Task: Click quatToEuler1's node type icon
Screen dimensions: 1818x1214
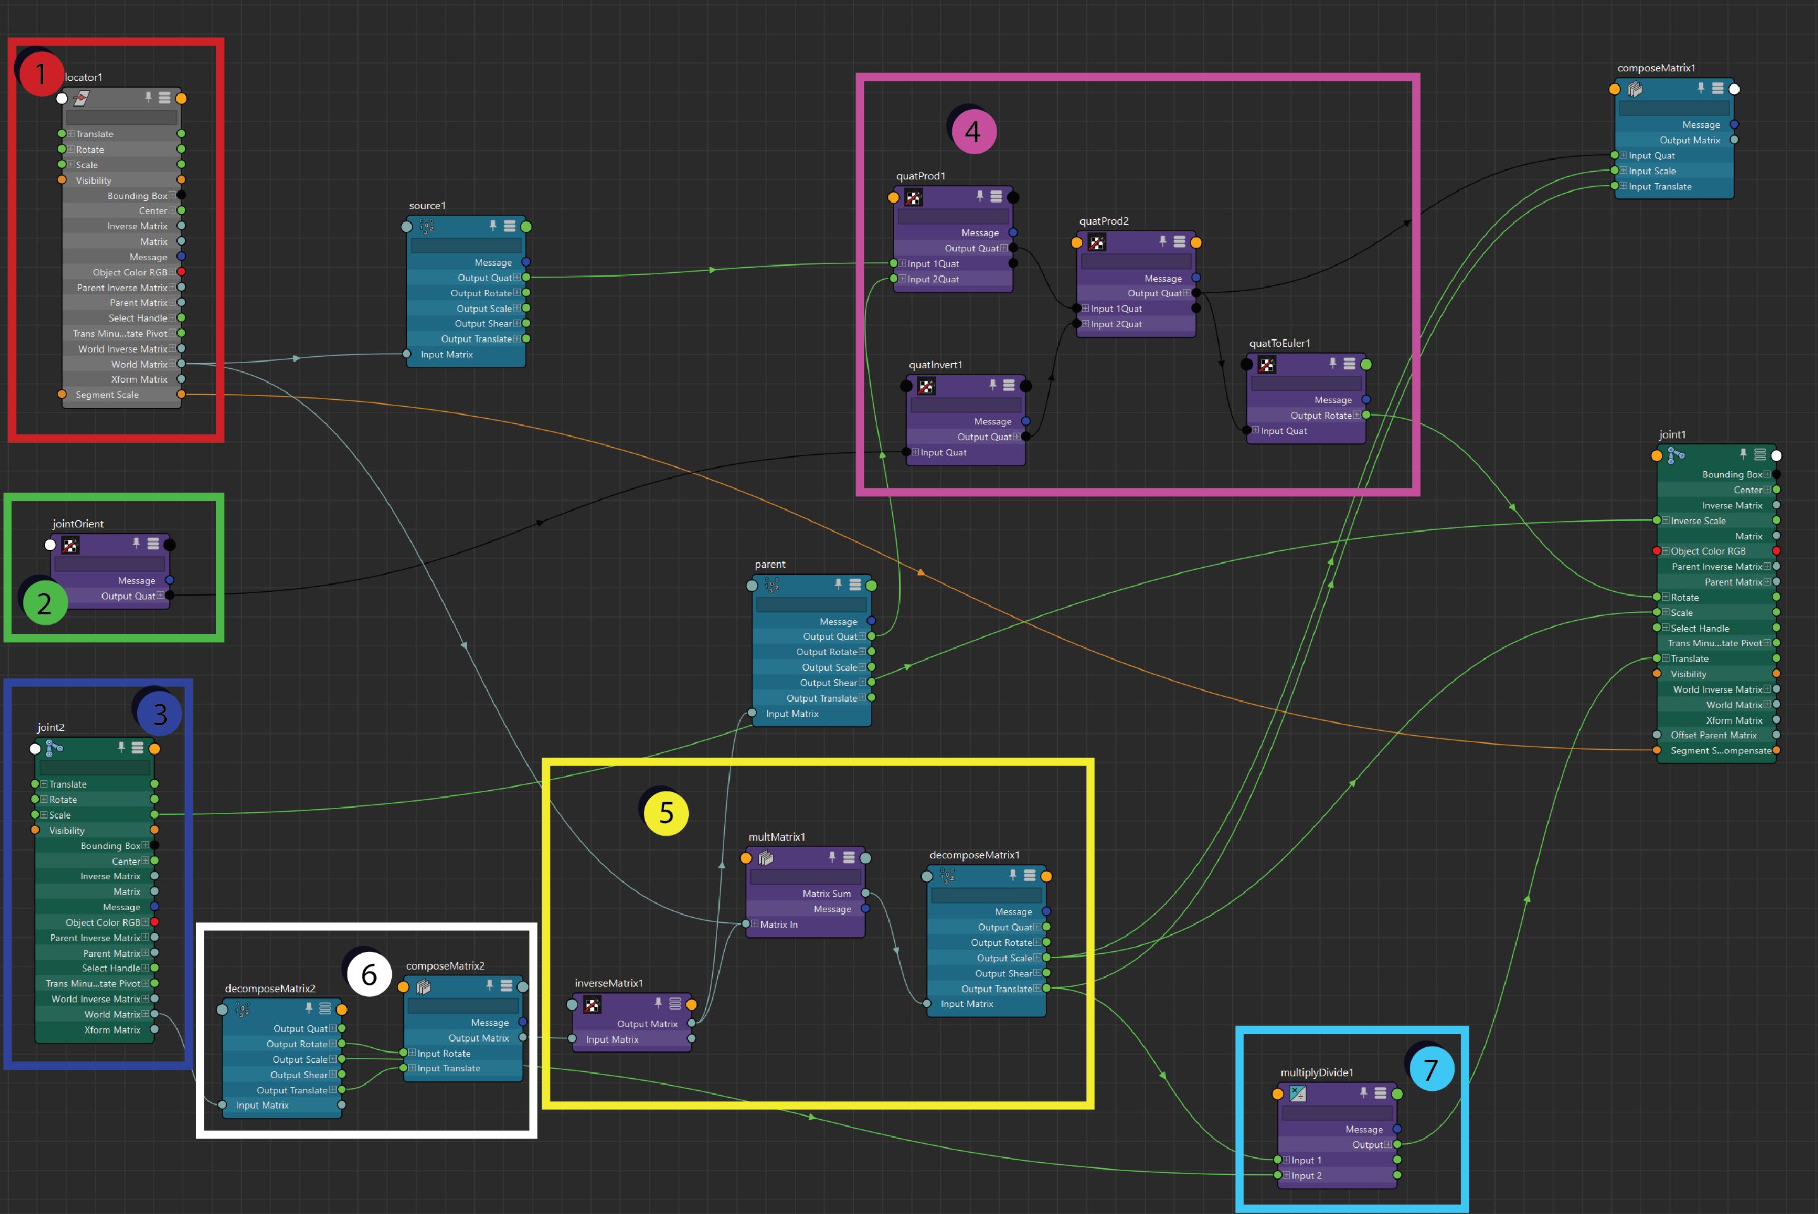Action: [1268, 364]
